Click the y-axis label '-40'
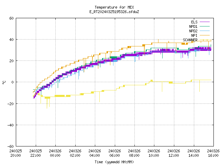220x165 pixels. 11,125
